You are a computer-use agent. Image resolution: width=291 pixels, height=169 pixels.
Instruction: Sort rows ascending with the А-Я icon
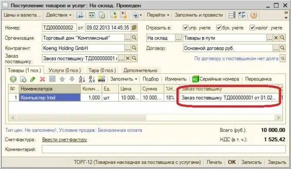82,79
